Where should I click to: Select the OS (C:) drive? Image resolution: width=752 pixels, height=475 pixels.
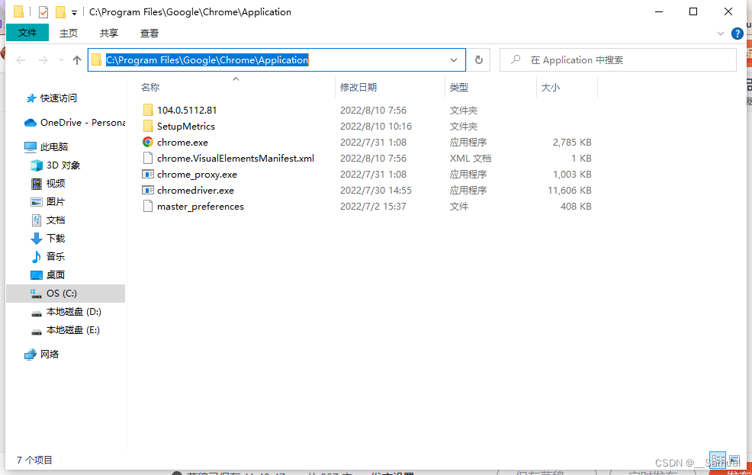(x=66, y=294)
